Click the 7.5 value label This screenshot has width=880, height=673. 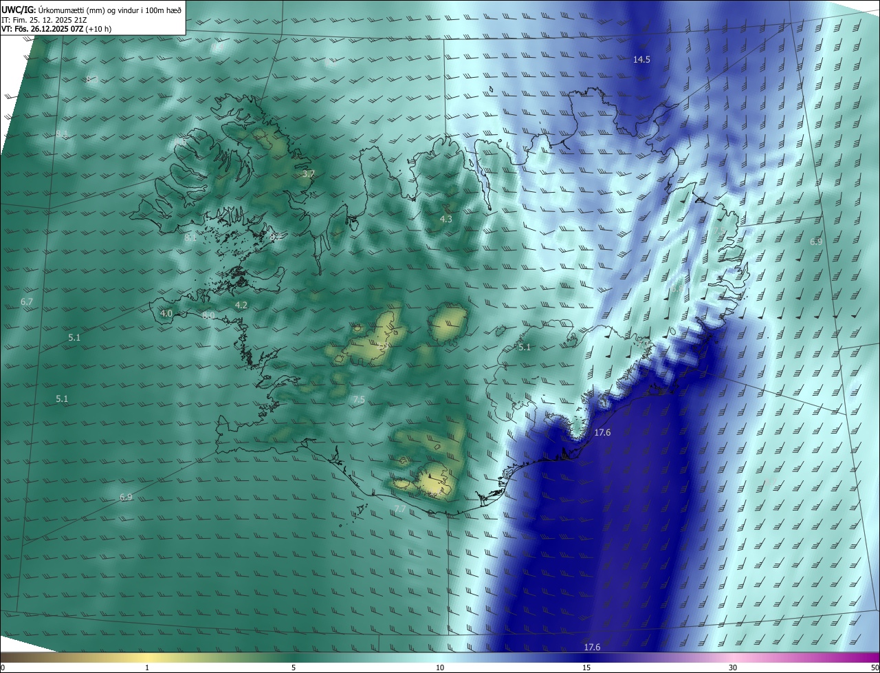pos(359,399)
